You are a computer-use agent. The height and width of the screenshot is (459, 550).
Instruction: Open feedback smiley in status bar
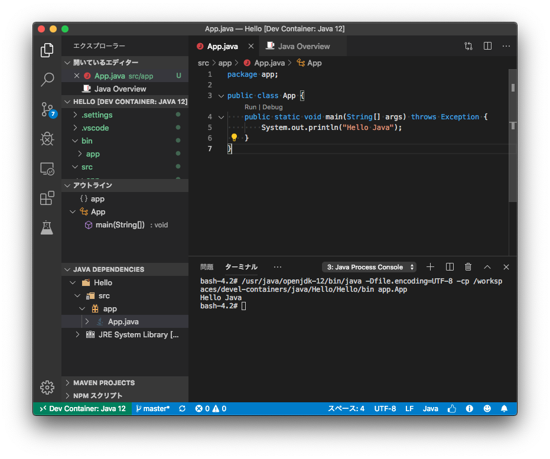click(487, 409)
